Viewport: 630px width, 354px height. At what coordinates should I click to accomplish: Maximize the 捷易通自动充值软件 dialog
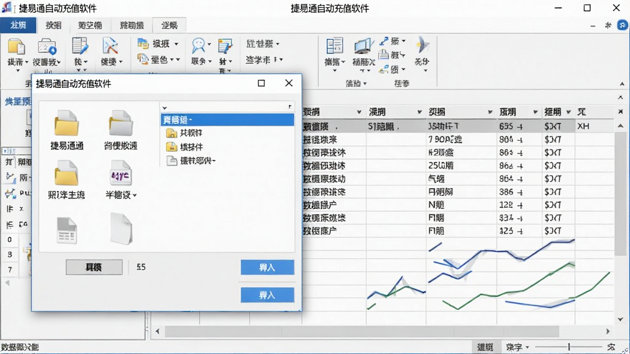click(261, 83)
